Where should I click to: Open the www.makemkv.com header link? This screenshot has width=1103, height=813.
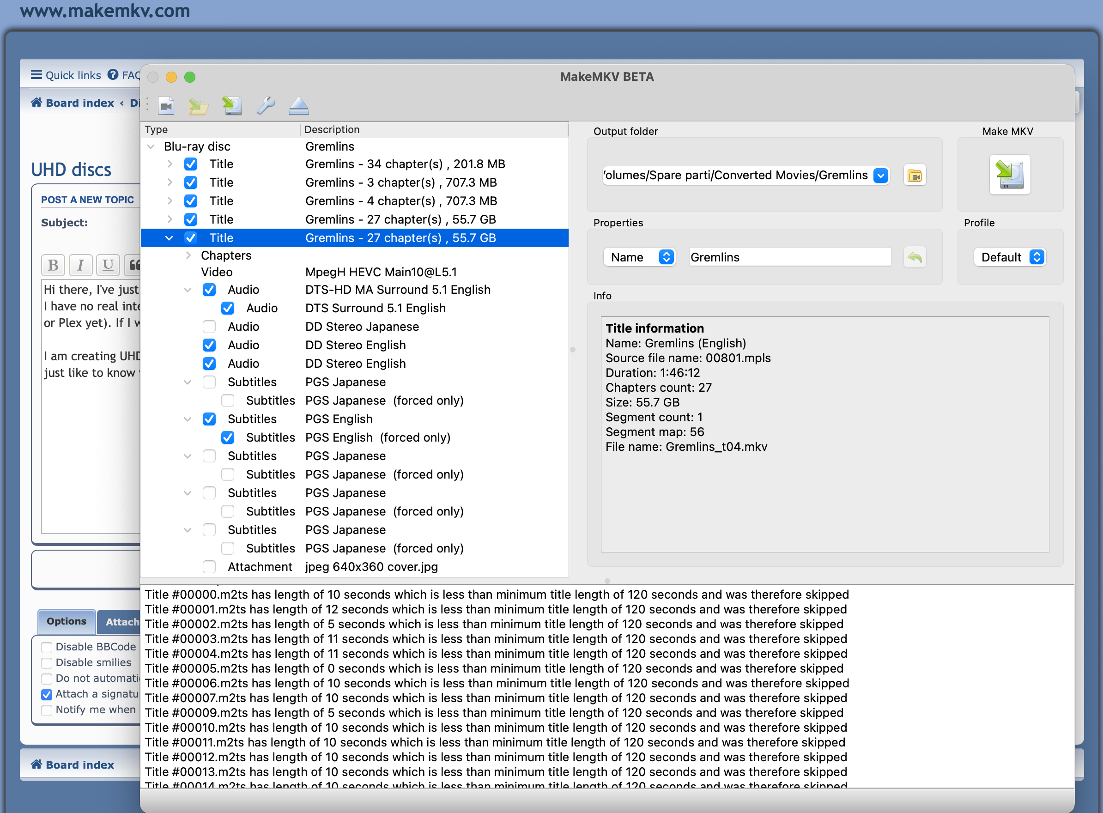[x=105, y=10]
